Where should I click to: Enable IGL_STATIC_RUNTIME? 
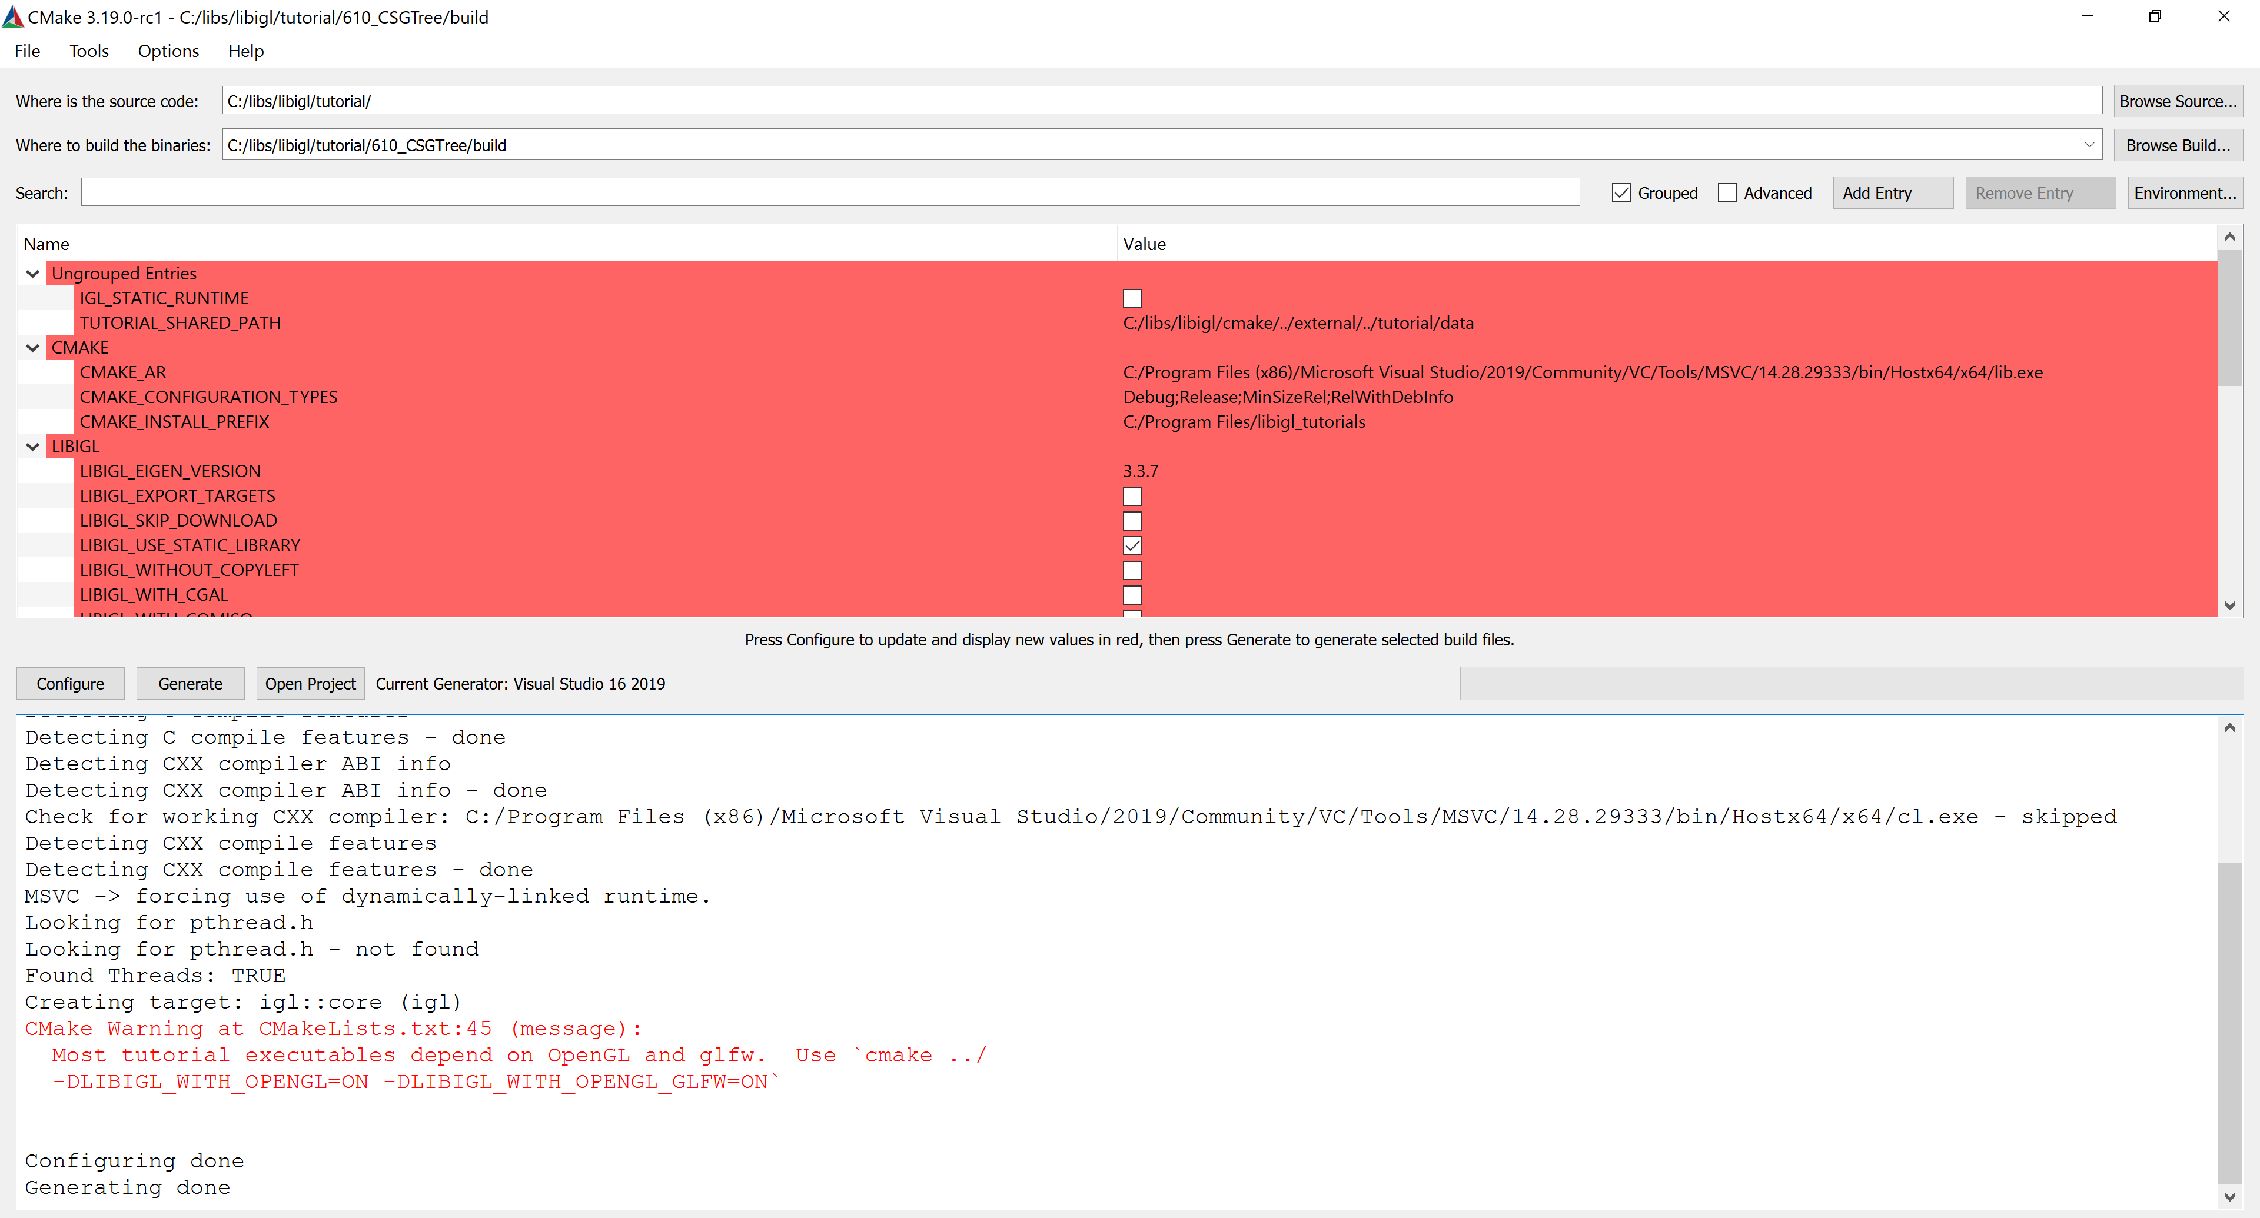point(1132,297)
